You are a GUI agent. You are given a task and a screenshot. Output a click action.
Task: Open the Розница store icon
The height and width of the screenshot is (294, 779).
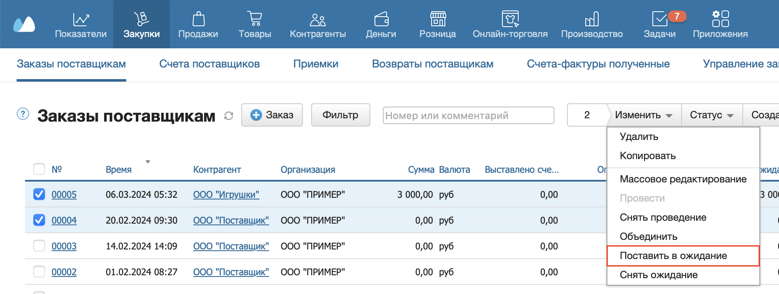point(438,19)
